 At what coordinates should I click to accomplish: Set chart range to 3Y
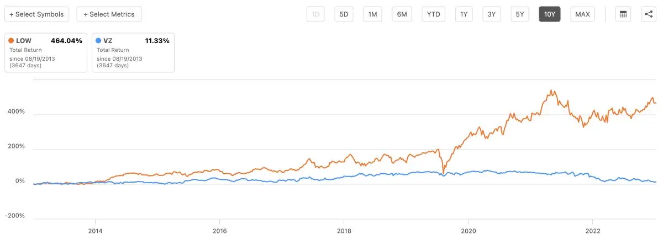click(491, 14)
